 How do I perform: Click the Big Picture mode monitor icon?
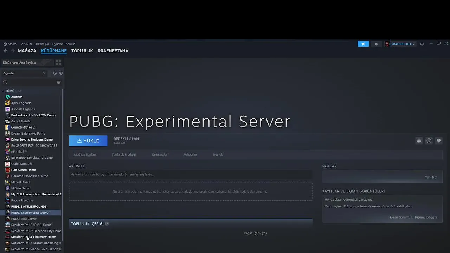click(x=422, y=44)
